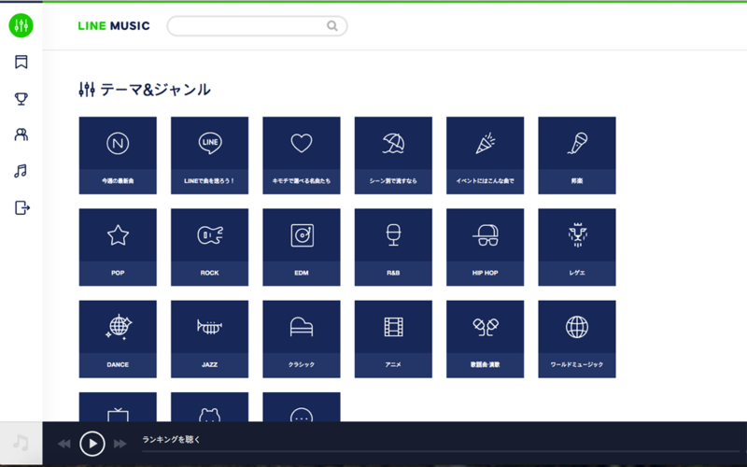Select the ROCK guitar tile
Screen dimensions: 747x467
point(209,248)
